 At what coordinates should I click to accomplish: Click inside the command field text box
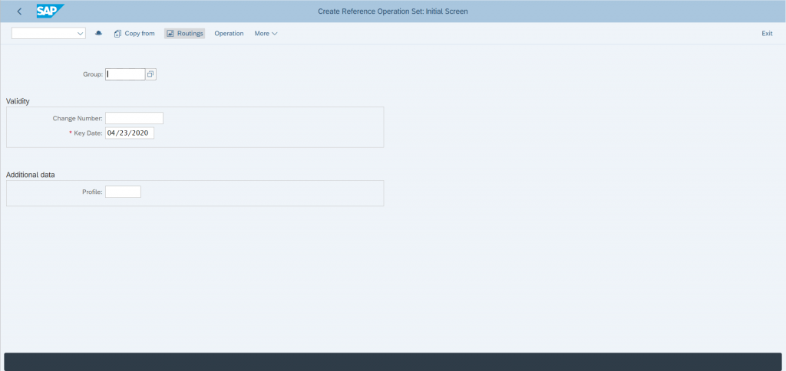tap(44, 34)
